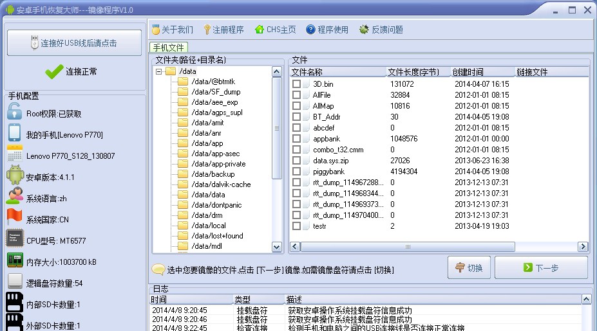
Task: Click the 注册程序 key icon
Action: [207, 30]
